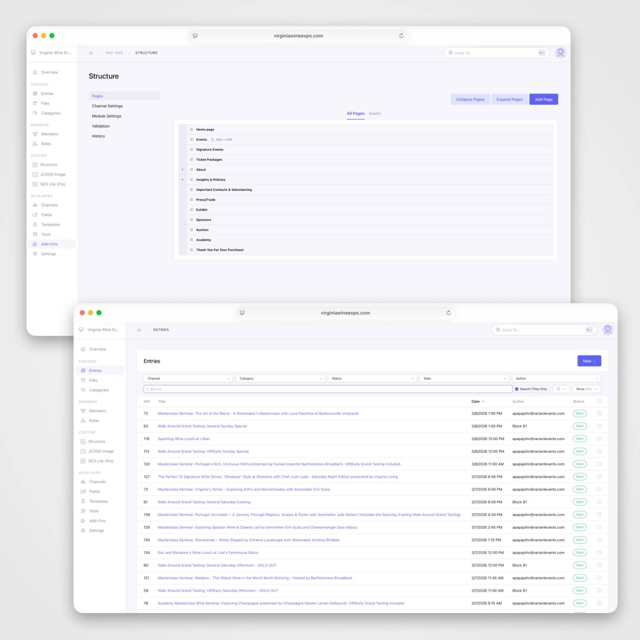Click the user avatar icon in Entries window

point(608,329)
